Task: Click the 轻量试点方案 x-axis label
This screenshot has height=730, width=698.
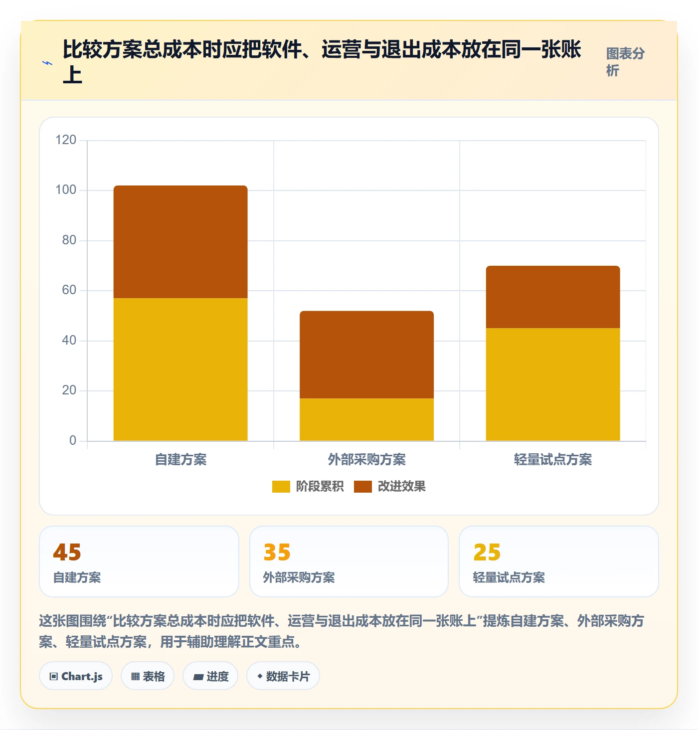Action: tap(553, 459)
